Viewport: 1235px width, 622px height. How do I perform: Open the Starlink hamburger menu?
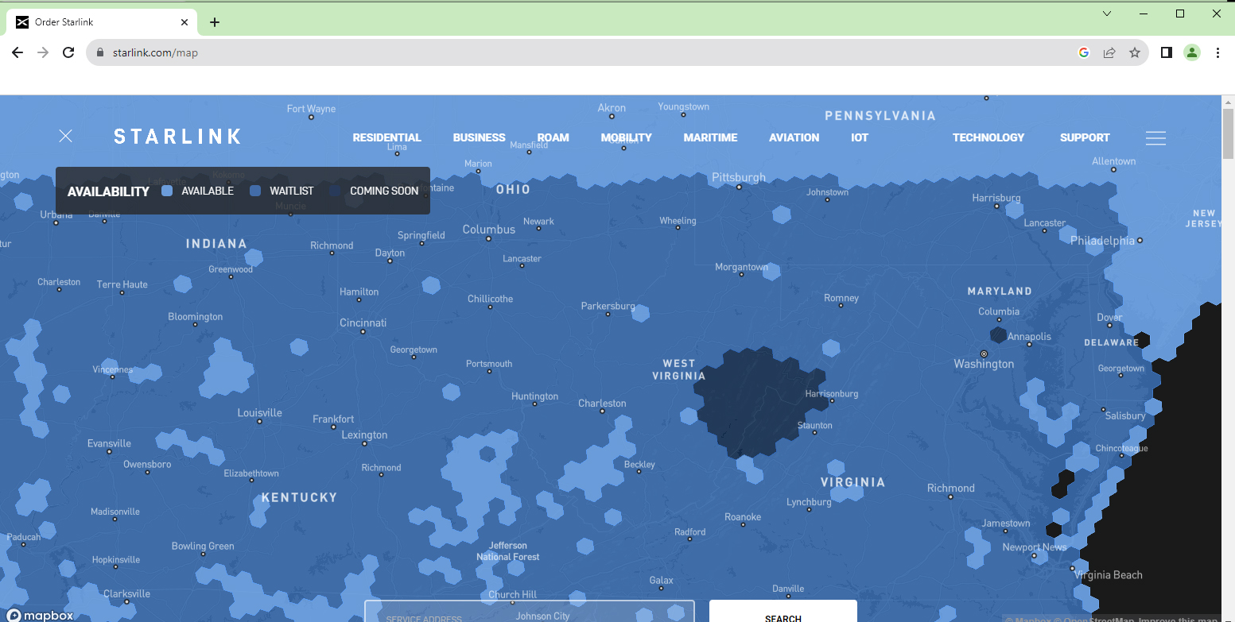[1155, 138]
